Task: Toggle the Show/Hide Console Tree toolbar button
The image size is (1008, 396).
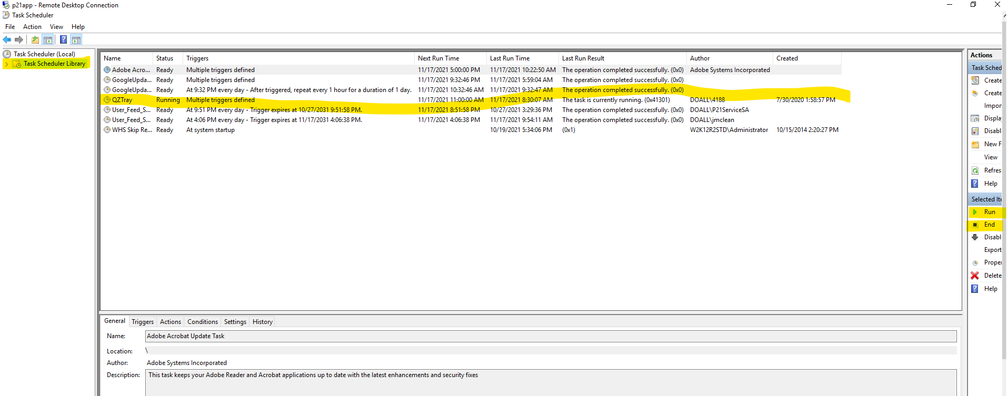Action: coord(48,39)
